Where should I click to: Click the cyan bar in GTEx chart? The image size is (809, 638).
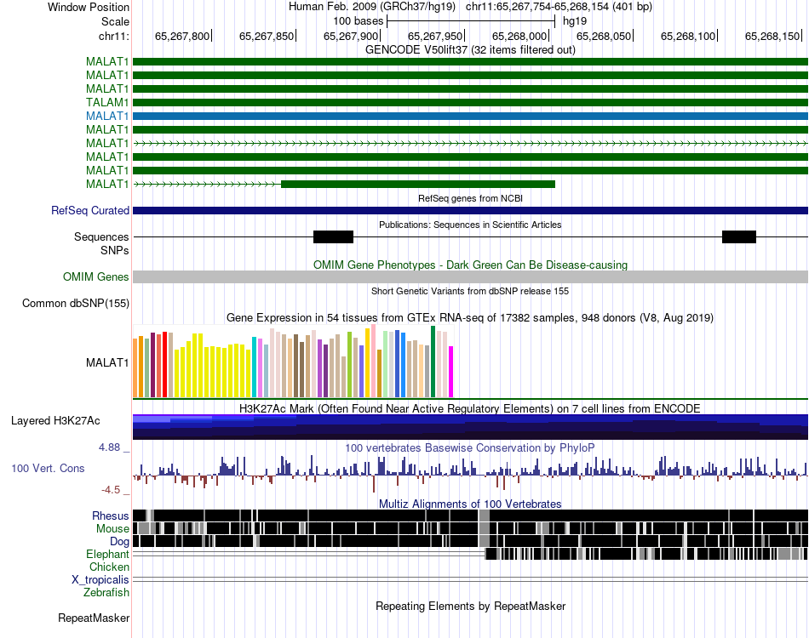[254, 367]
